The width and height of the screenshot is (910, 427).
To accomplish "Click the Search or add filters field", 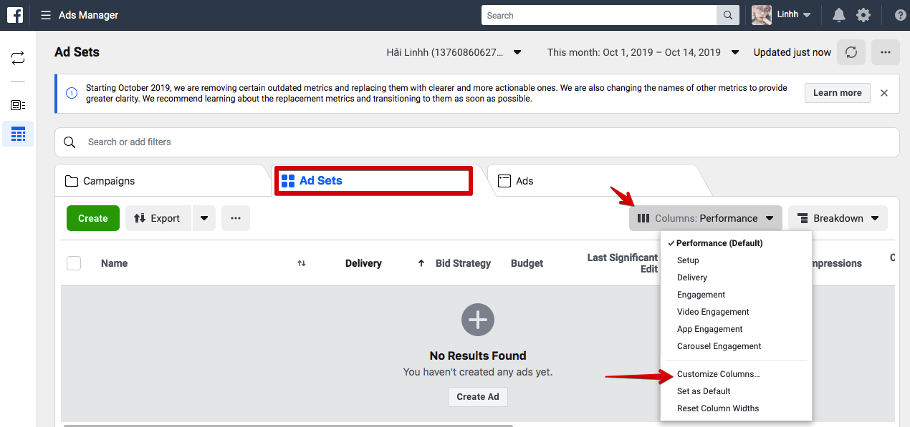I will coord(477,142).
